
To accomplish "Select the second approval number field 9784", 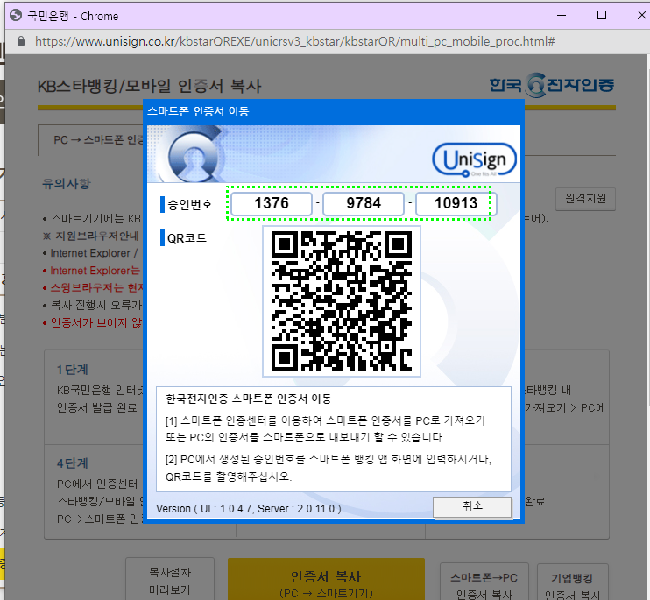I will click(x=364, y=203).
